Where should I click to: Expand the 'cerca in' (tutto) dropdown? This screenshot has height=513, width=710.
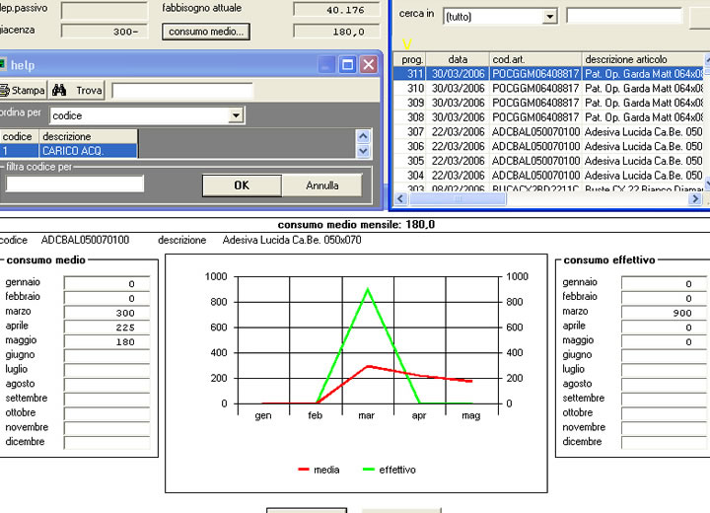click(x=549, y=17)
